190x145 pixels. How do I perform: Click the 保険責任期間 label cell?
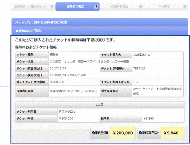tap(32, 91)
